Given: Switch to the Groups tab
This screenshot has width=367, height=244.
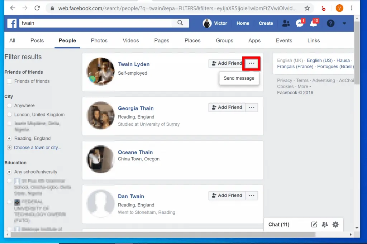Looking at the screenshot, I should [x=224, y=40].
